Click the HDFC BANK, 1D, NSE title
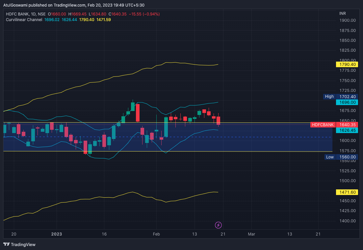The width and height of the screenshot is (363, 250). tap(26, 14)
